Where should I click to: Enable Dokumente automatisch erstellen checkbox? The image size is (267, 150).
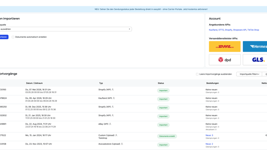13,37
